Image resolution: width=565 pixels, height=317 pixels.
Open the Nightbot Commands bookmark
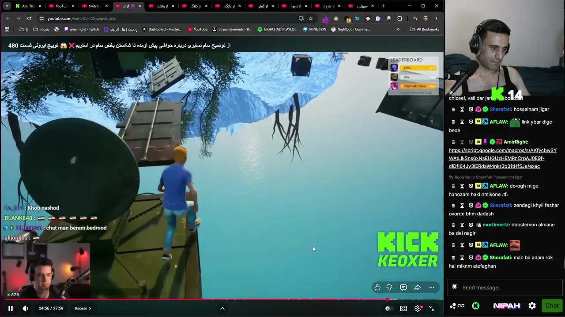click(350, 29)
